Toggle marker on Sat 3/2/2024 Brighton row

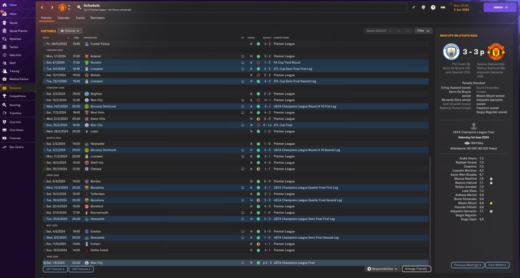click(x=44, y=94)
